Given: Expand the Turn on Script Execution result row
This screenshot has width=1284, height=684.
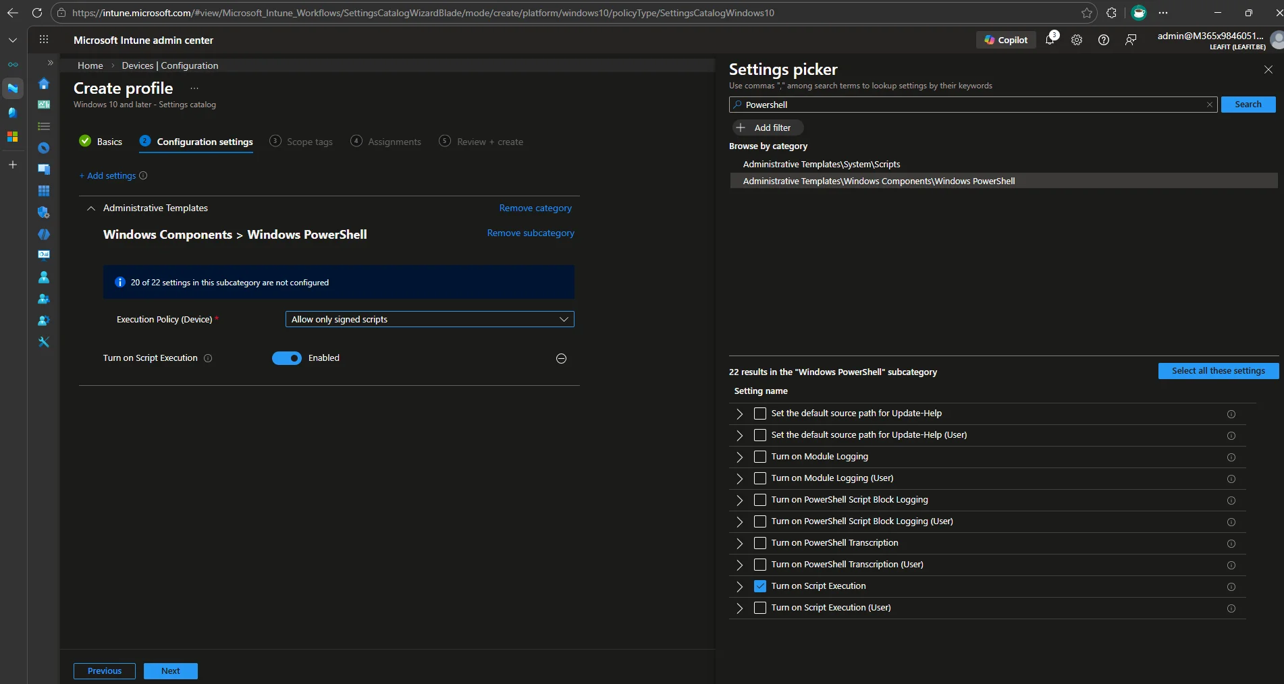Looking at the screenshot, I should 739,586.
